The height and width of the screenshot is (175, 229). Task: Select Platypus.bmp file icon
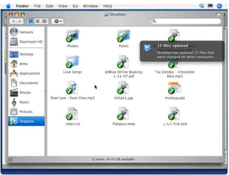pyautogui.click(x=123, y=114)
